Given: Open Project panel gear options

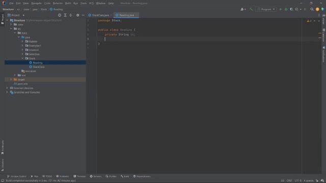Looking at the screenshot, I should pos(77,15).
